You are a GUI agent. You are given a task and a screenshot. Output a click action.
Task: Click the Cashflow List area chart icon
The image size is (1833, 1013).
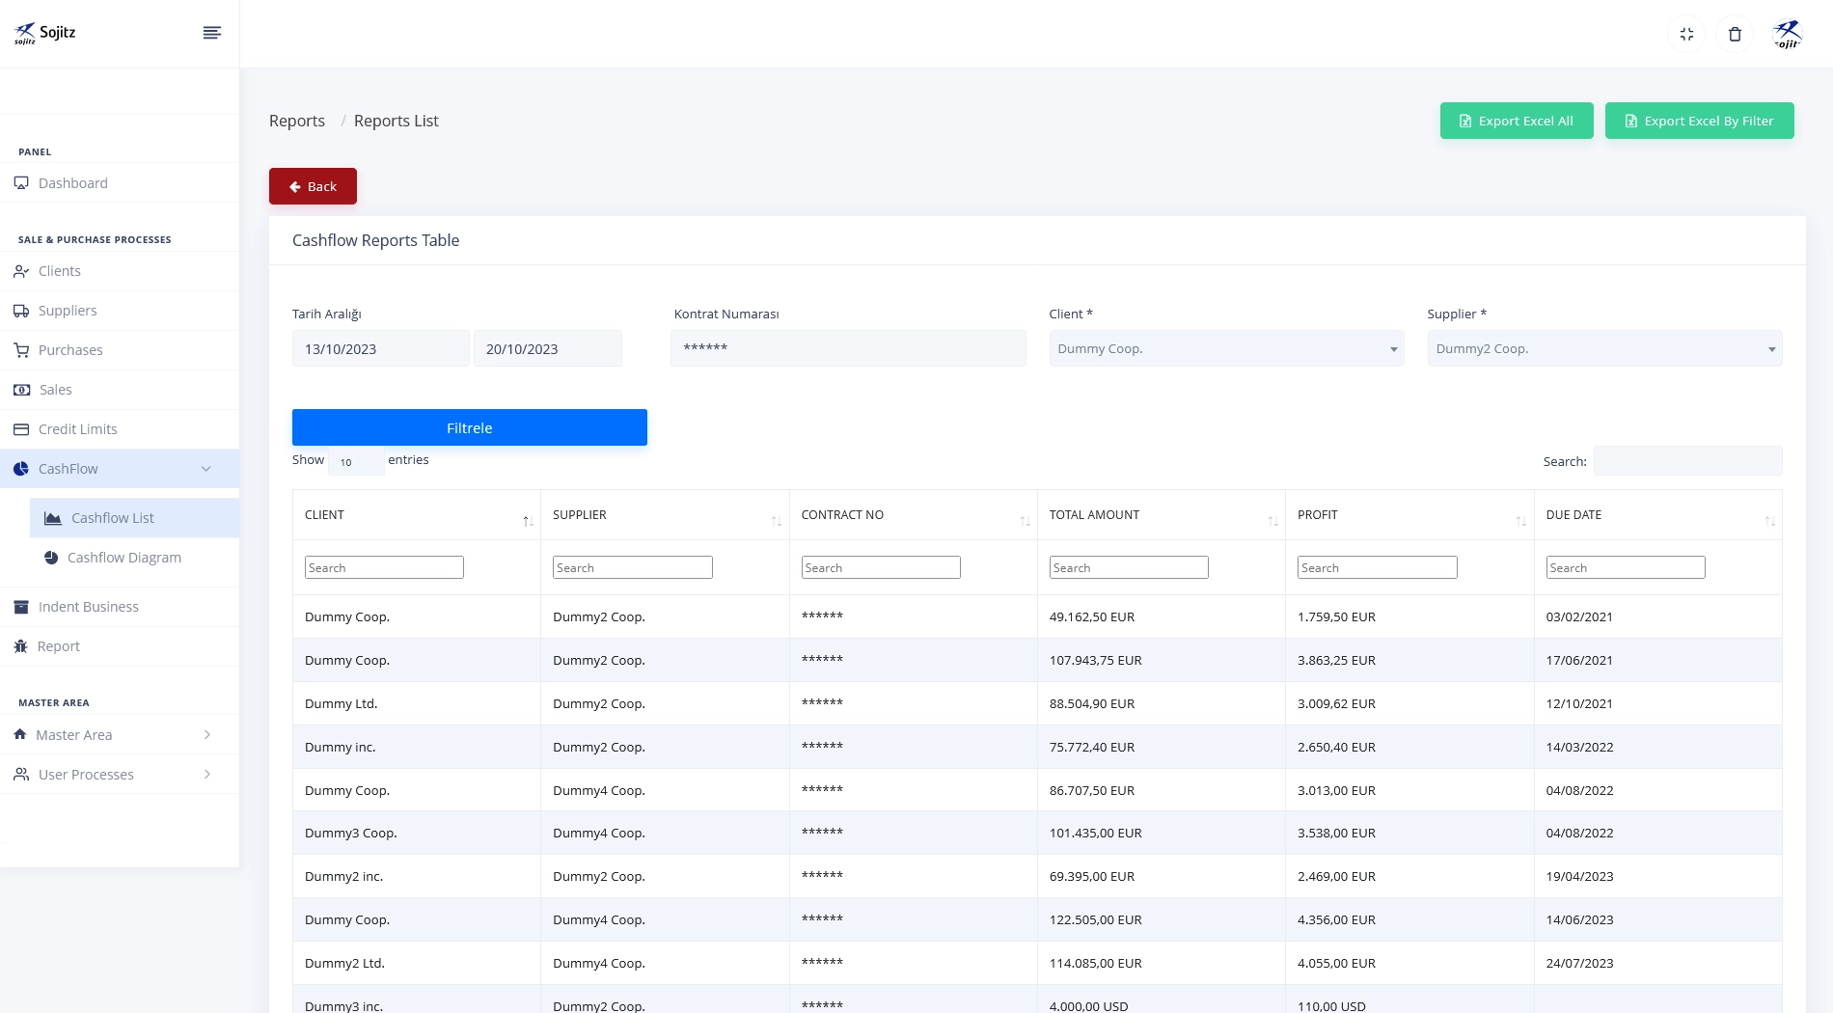[x=53, y=518]
